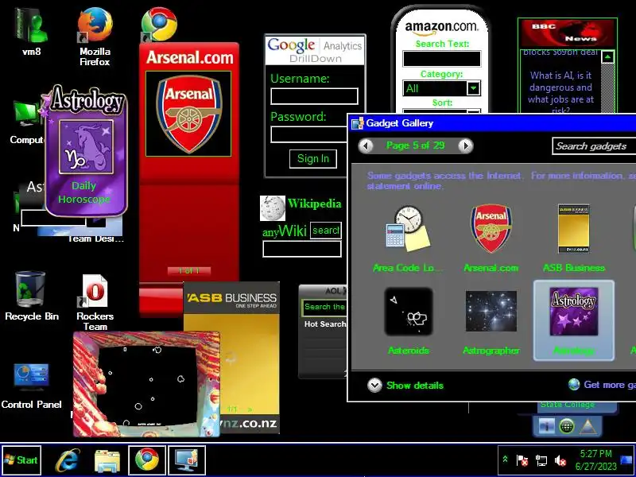
Task: Open the Amazon gadget Sort dropdown
Action: click(x=473, y=112)
